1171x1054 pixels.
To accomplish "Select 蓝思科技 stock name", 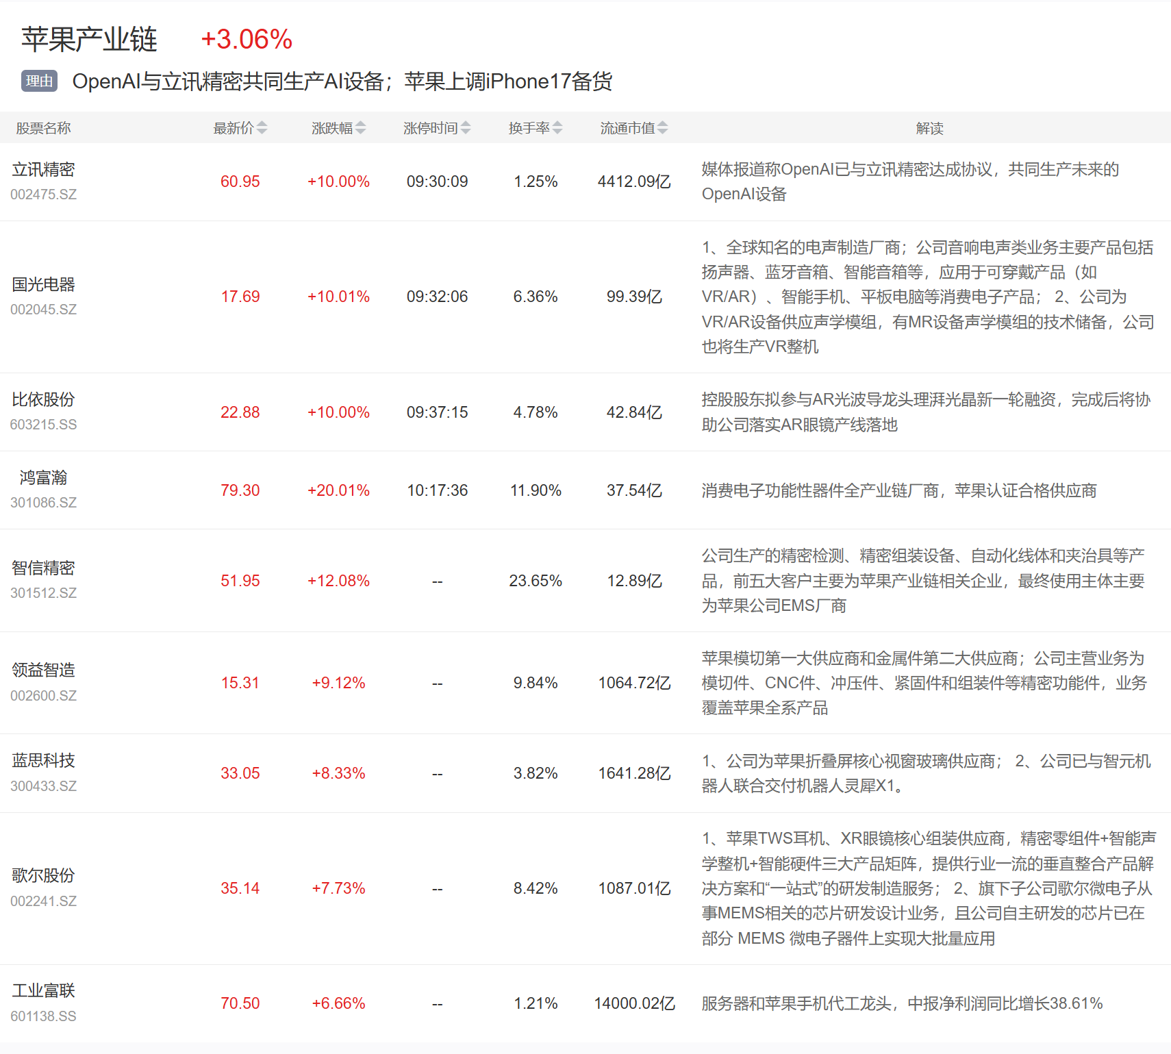I will click(x=43, y=760).
